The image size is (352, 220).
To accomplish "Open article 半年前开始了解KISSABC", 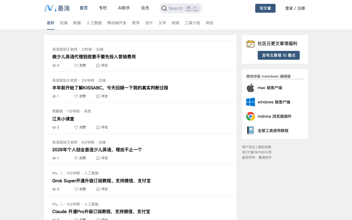I will [x=110, y=88].
